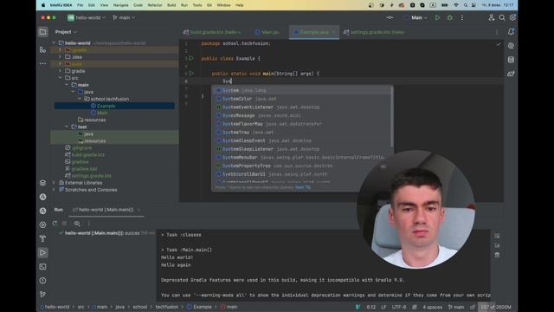Screen dimensions: 554x312
Task: Switch to the settings.gradle.kts editor tab
Action: [376, 32]
